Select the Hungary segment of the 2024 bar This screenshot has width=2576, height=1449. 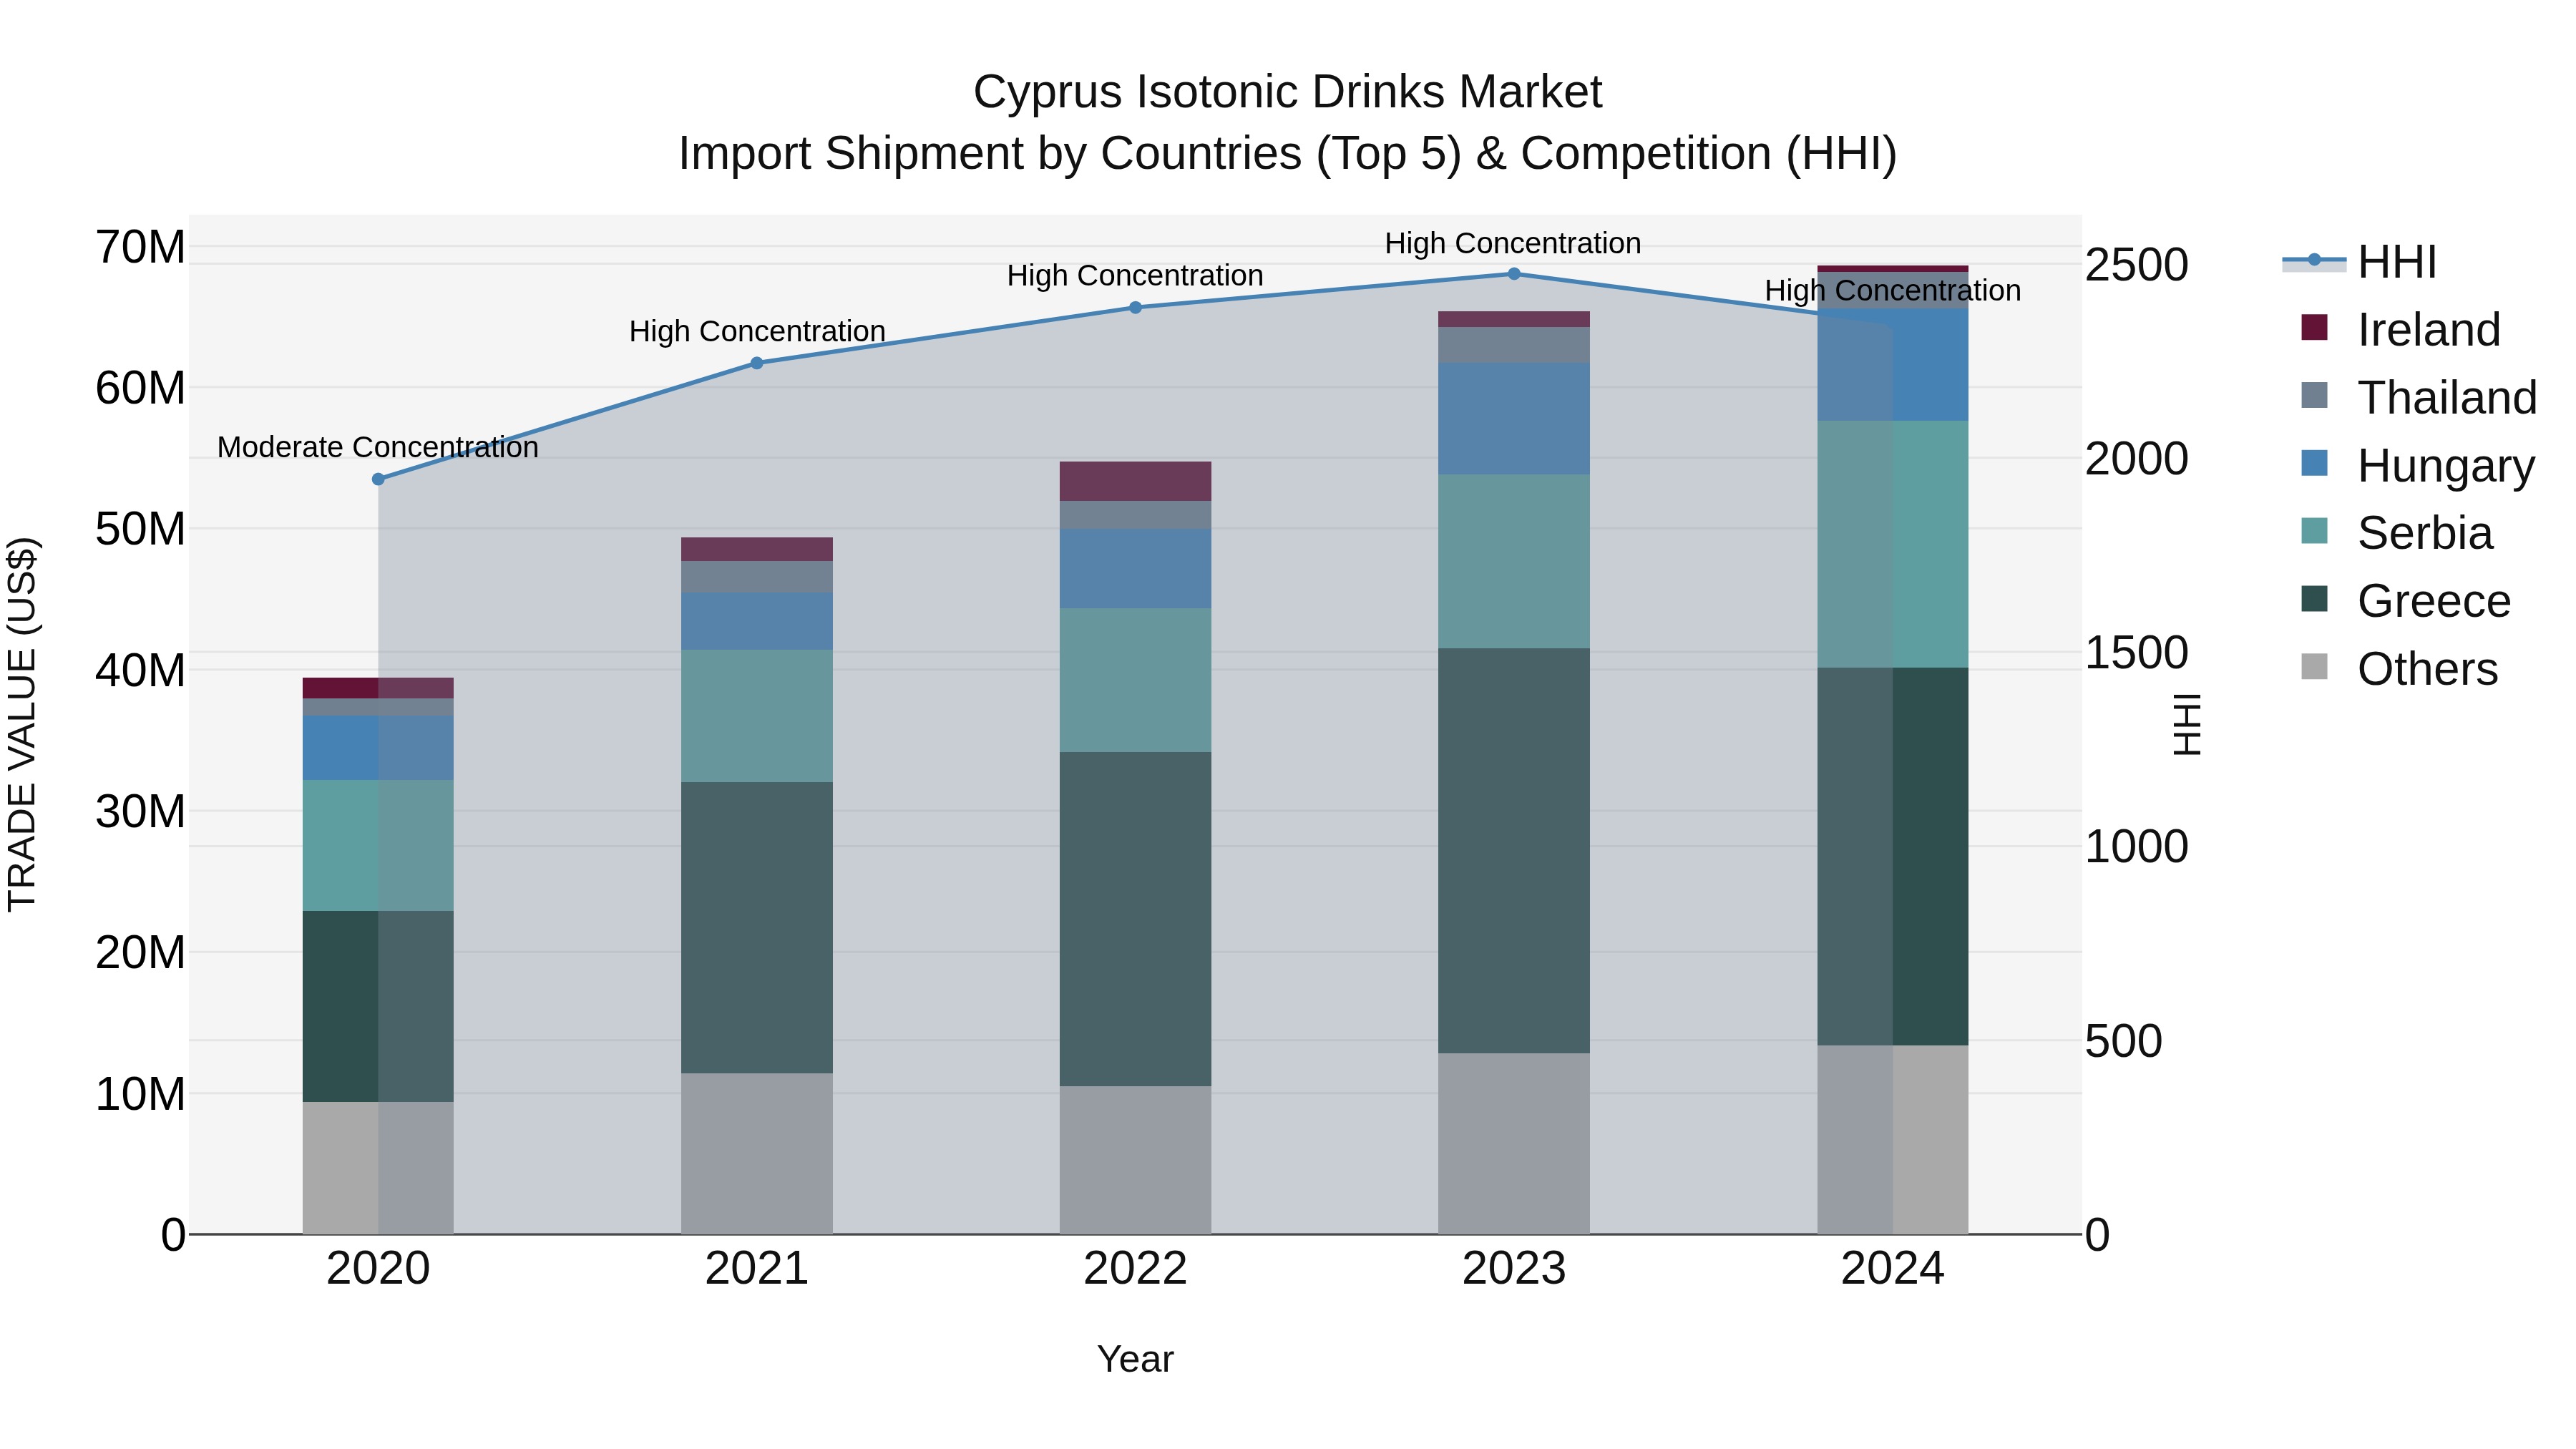pyautogui.click(x=1893, y=365)
